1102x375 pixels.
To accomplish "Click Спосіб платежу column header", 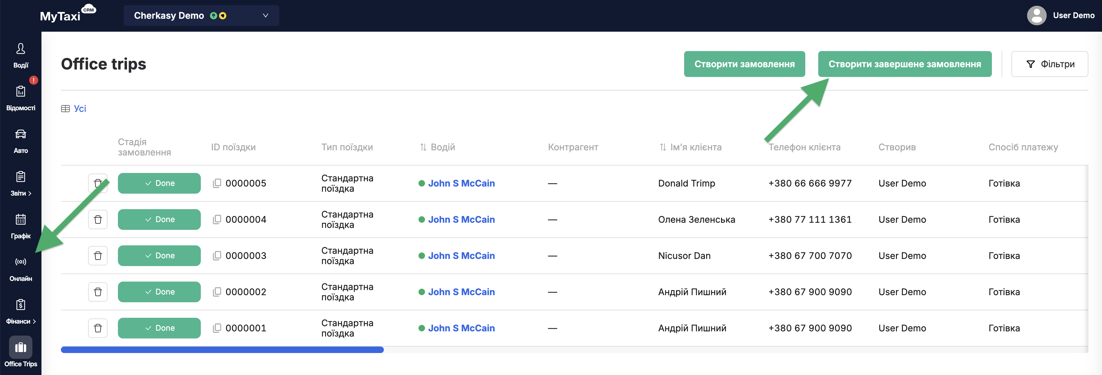I will [x=1023, y=147].
